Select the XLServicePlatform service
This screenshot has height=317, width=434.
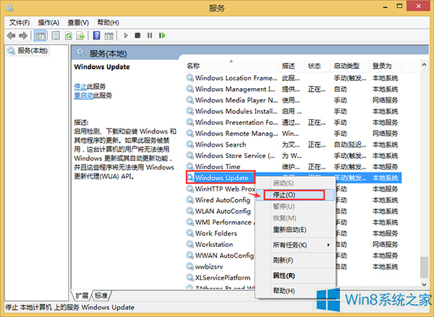point(223,278)
